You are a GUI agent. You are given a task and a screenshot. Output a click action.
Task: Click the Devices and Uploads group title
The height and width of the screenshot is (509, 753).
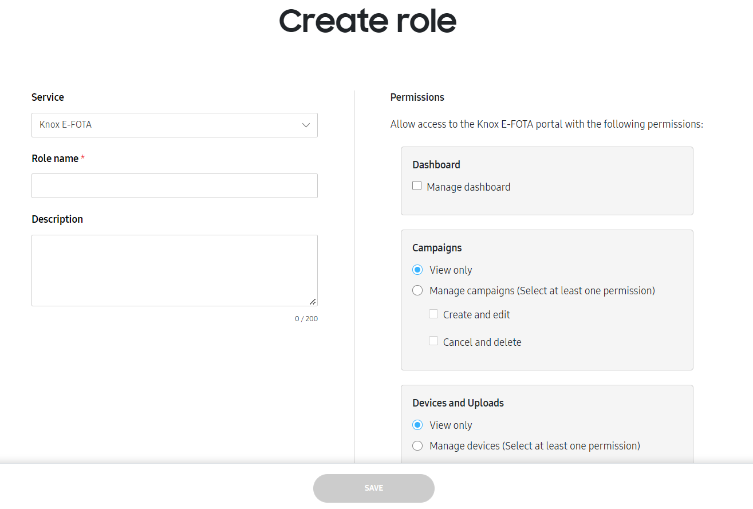pyautogui.click(x=458, y=403)
